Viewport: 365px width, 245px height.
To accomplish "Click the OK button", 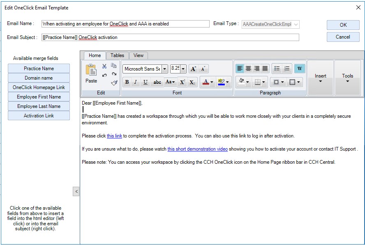I will pyautogui.click(x=343, y=25).
